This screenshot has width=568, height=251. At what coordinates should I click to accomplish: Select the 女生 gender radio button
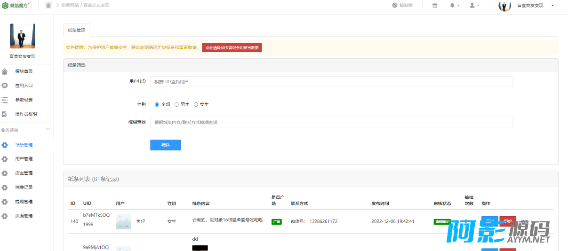(x=196, y=104)
